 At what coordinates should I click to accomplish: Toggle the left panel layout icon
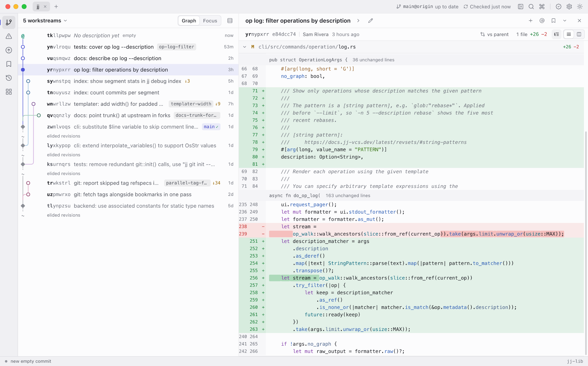pos(520,7)
